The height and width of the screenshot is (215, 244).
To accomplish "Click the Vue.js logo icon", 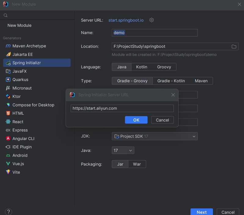I will click(x=8, y=164).
